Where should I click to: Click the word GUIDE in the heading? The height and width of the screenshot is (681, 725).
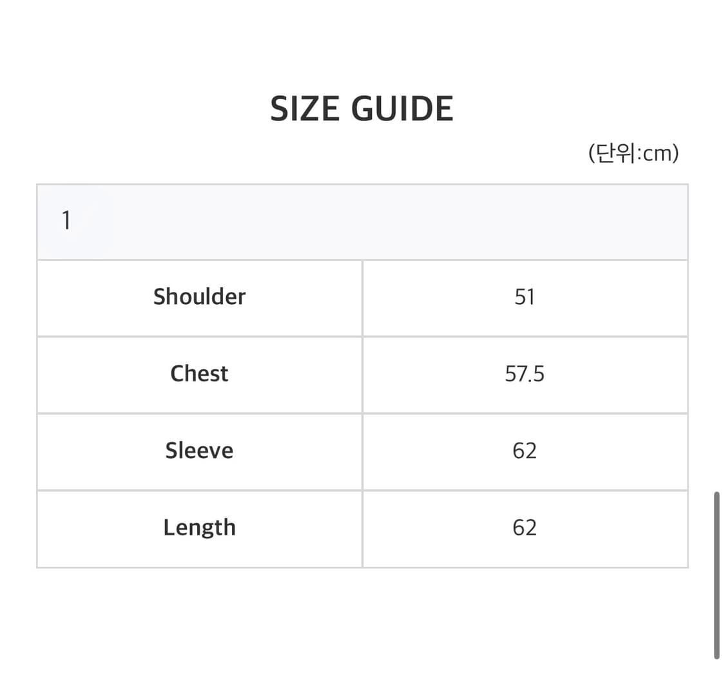(402, 108)
